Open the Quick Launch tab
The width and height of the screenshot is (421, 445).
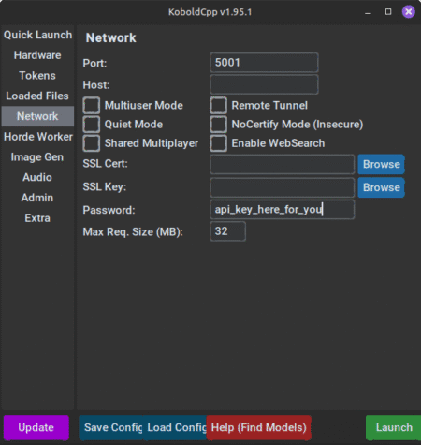(x=37, y=35)
